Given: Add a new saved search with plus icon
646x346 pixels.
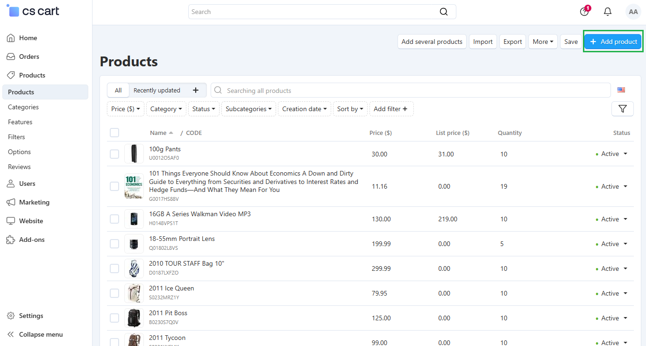Looking at the screenshot, I should coord(196,90).
